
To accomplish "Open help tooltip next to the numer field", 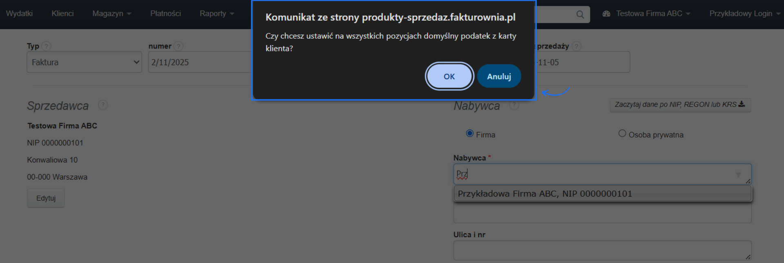I will pos(178,46).
